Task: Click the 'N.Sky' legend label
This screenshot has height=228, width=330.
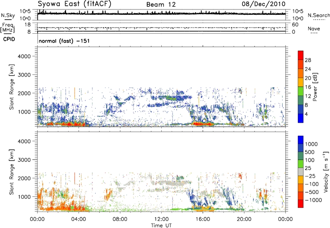Action: (x=8, y=16)
